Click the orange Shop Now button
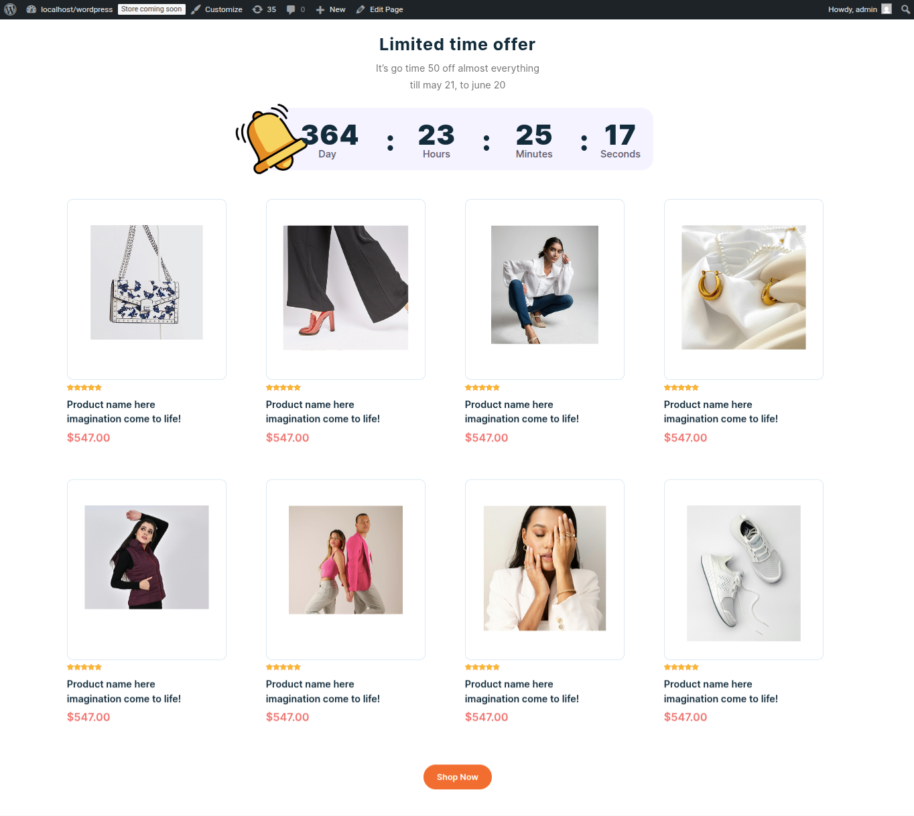This screenshot has height=816, width=914. pyautogui.click(x=458, y=777)
